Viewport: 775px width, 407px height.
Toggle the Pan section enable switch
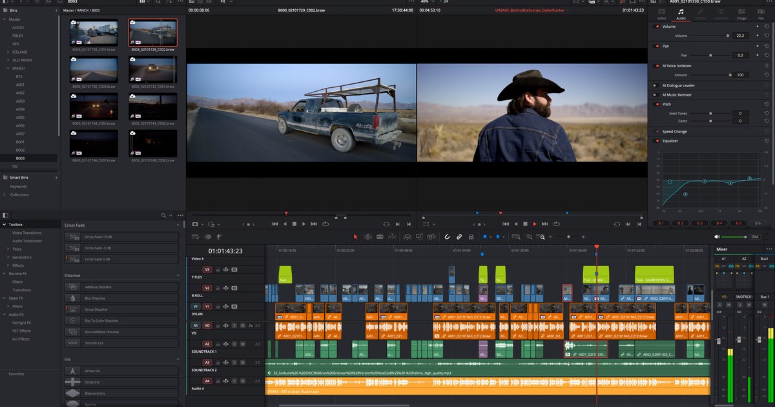657,47
